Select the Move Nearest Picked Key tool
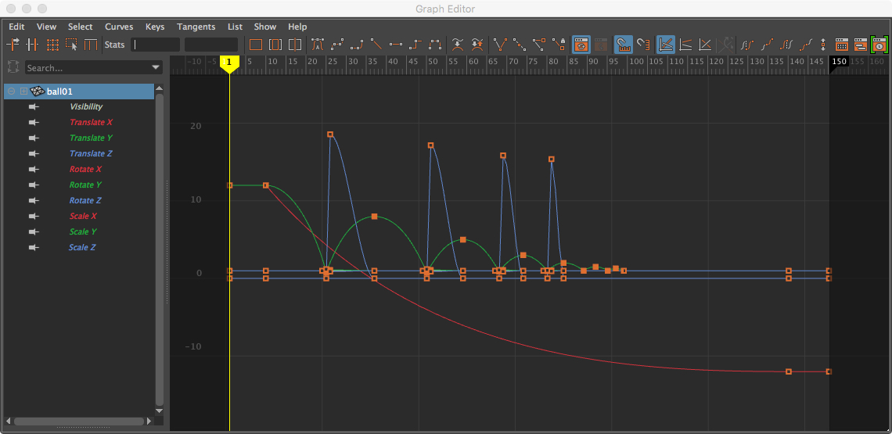Screen dimensions: 892x434 (x=13, y=45)
